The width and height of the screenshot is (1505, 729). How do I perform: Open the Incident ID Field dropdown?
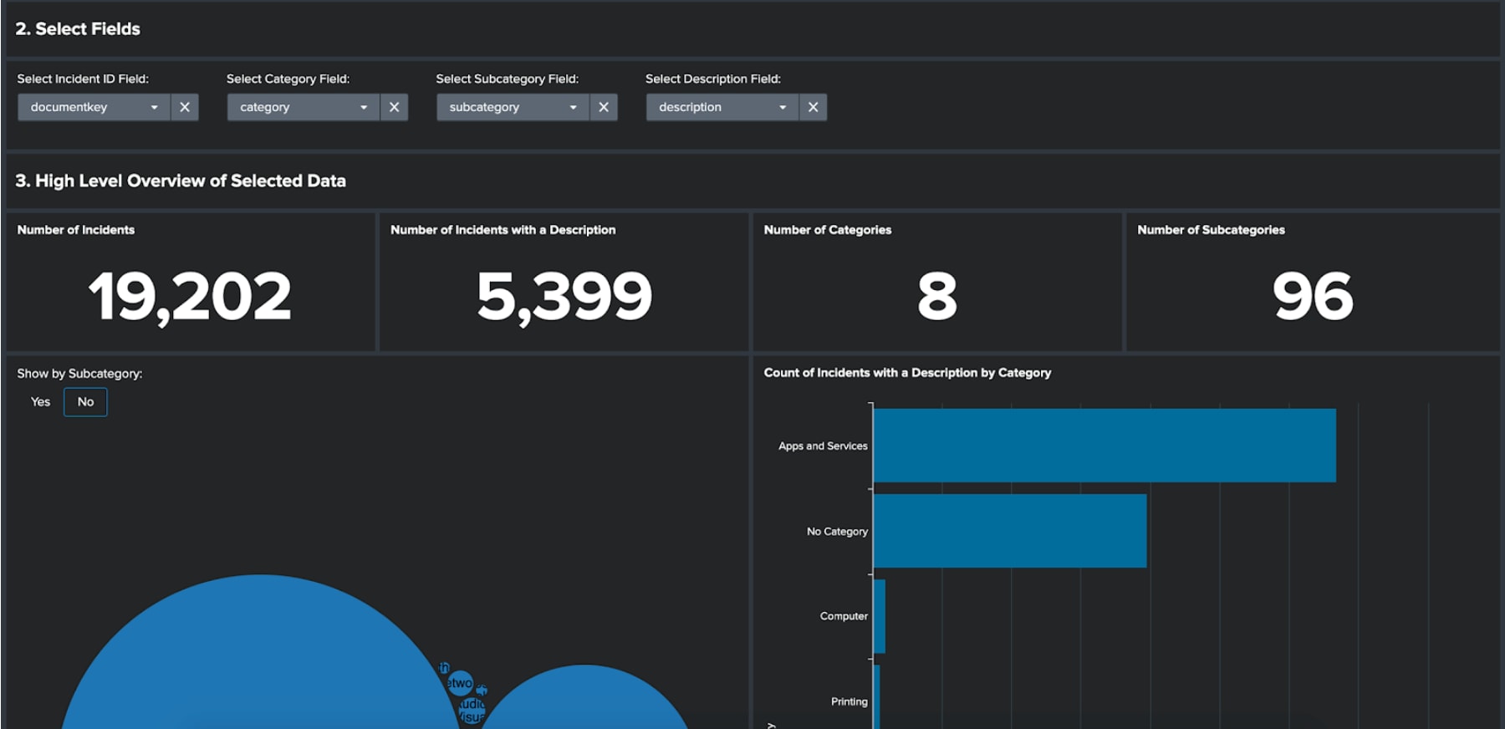(x=94, y=107)
